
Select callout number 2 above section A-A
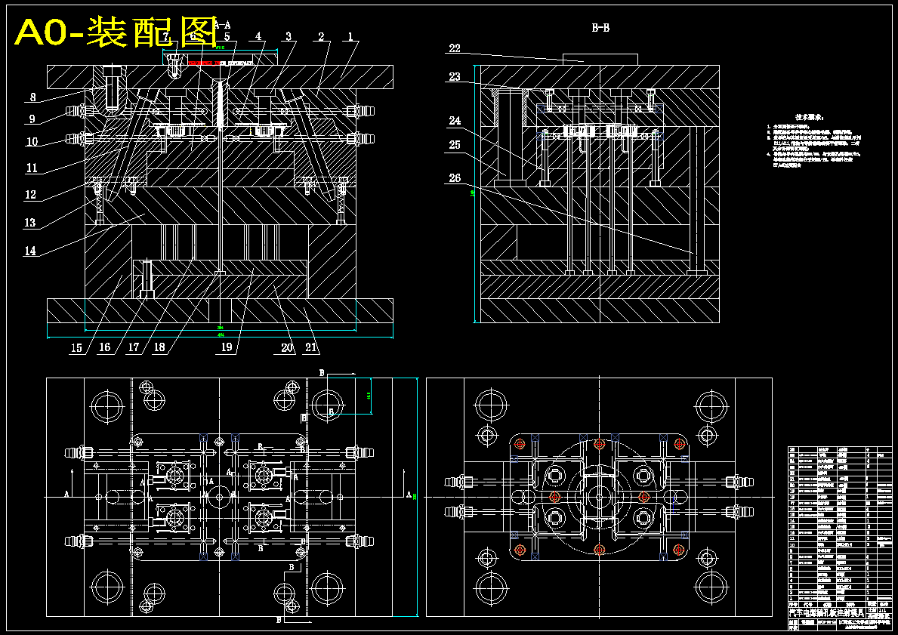[321, 37]
